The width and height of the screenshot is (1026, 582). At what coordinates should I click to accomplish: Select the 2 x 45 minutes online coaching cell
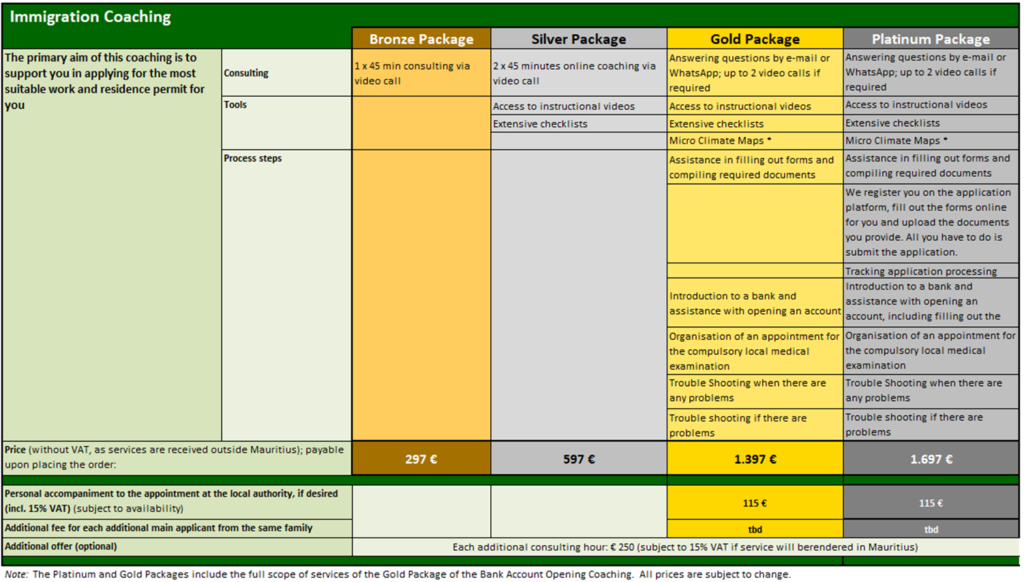tap(574, 73)
